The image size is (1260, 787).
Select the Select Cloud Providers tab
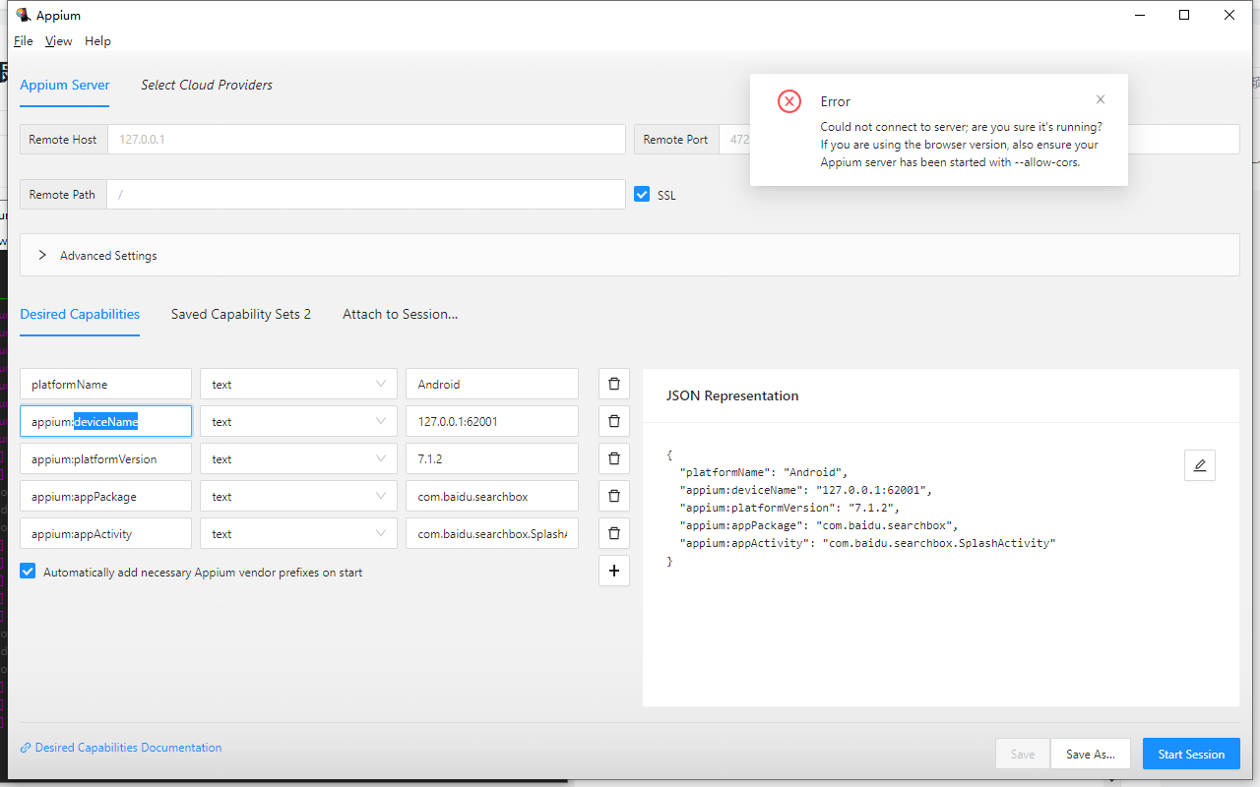(x=207, y=86)
